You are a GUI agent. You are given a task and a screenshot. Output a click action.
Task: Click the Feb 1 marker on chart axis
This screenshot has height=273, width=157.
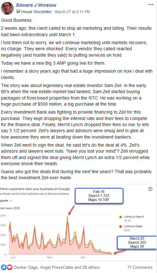(x=50, y=257)
